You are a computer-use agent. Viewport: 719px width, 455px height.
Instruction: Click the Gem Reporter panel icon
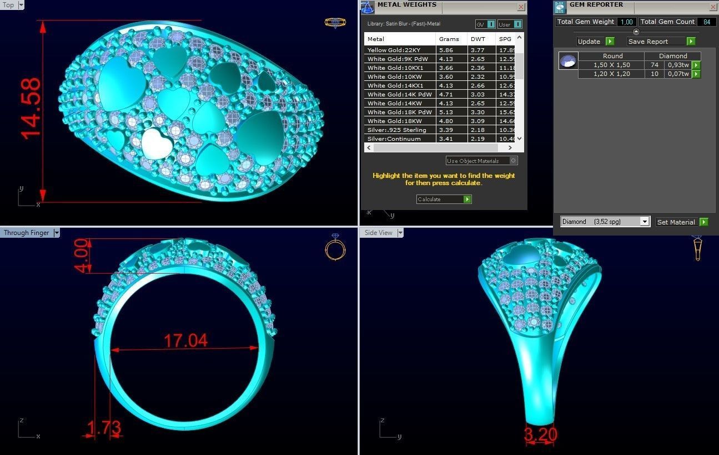[x=560, y=7]
